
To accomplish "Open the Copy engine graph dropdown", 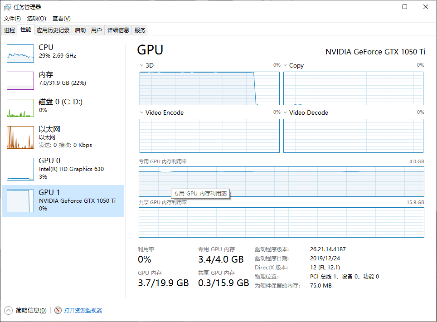I will [x=286, y=65].
